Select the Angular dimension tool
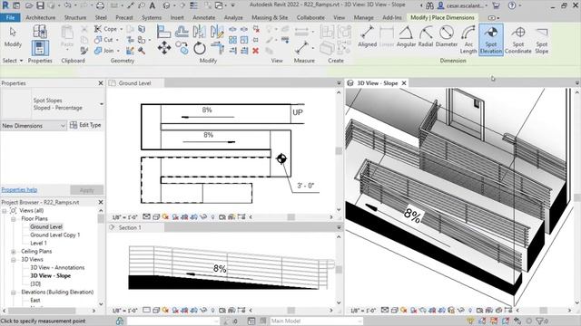The image size is (581, 326). pyautogui.click(x=406, y=36)
